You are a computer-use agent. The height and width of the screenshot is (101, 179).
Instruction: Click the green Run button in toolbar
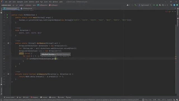154,5
